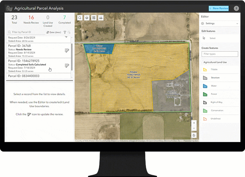Screen dimensions: 245x177
Task: Choose the Select edit features tool
Action: (x=220, y=38)
